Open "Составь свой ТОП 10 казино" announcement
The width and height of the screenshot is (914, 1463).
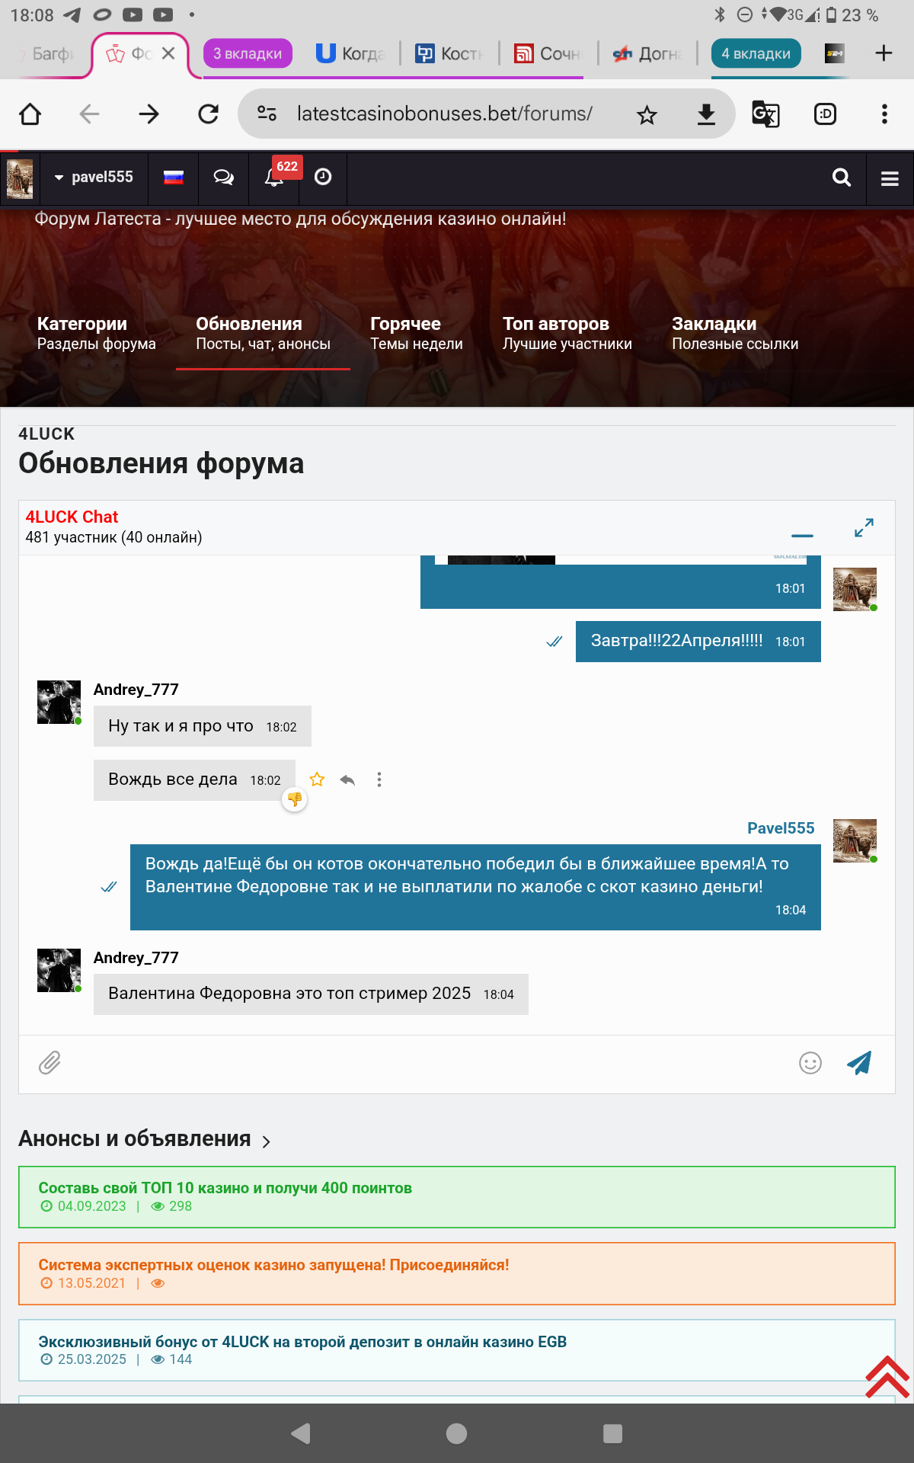click(225, 1188)
